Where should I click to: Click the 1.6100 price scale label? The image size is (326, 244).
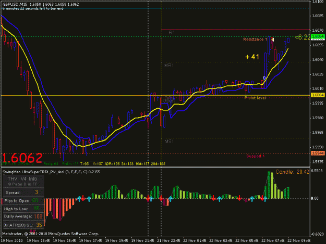pyautogui.click(x=318, y=2)
